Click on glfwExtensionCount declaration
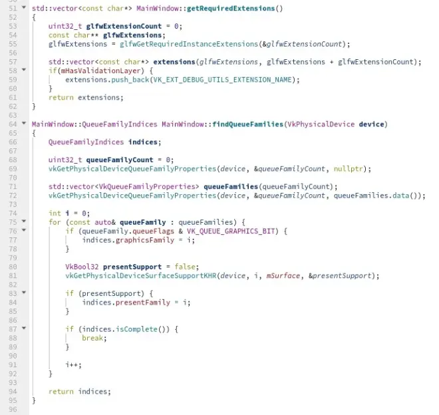The width and height of the screenshot is (439, 415). (x=124, y=27)
